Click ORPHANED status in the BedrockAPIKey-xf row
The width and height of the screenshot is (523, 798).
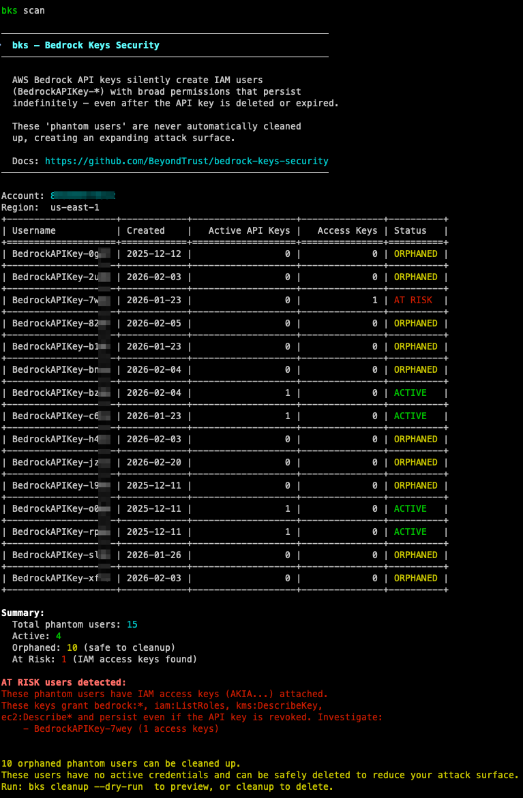415,578
